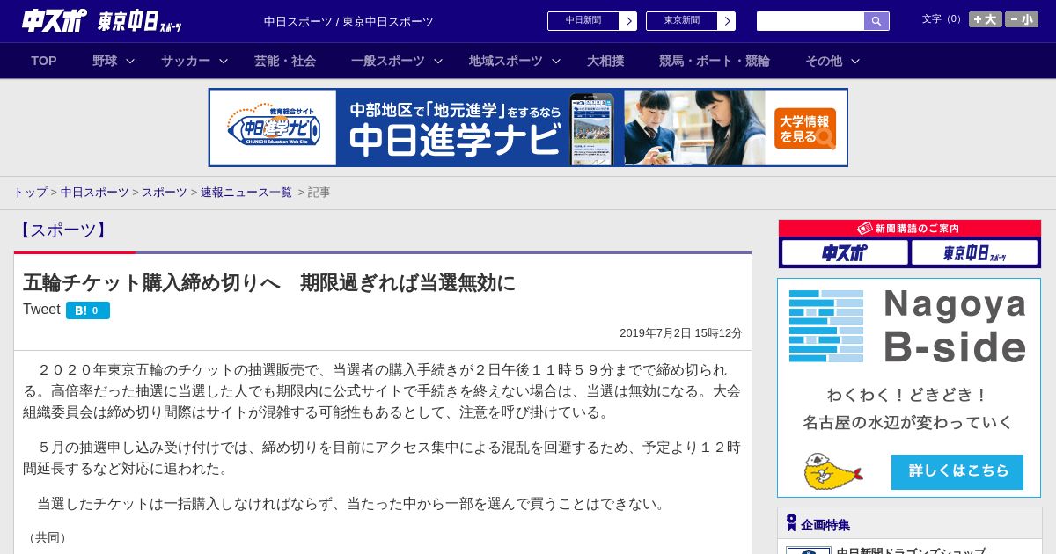
Task: Click the 中日スポーツ breadcrumb link
Action: pyautogui.click(x=95, y=193)
